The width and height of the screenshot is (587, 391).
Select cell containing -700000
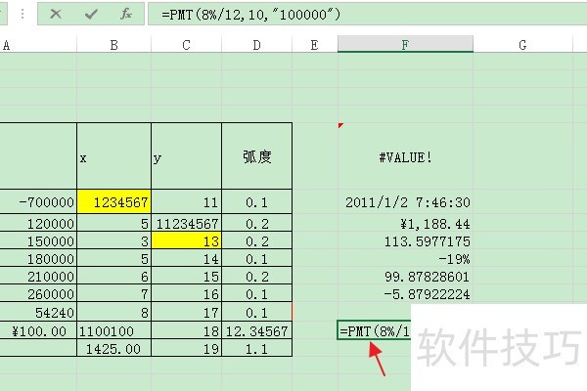click(38, 201)
